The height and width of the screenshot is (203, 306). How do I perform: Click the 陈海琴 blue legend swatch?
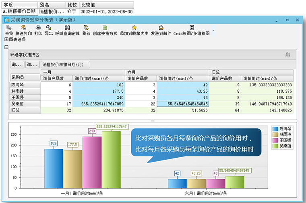pos(275,129)
